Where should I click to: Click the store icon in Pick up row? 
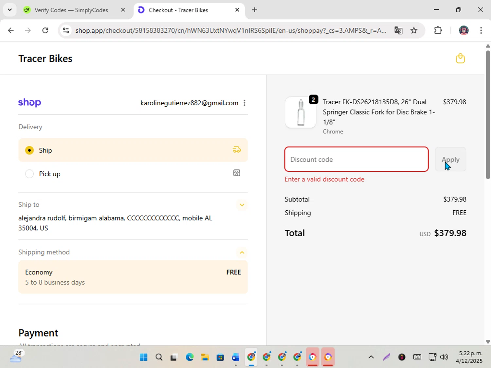pos(237,173)
